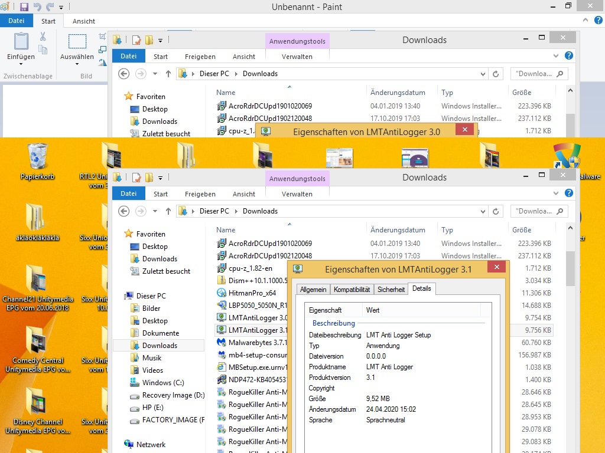Select the äkläokläklä desktop folder
Image resolution: width=605 pixels, height=453 pixels.
click(x=37, y=222)
